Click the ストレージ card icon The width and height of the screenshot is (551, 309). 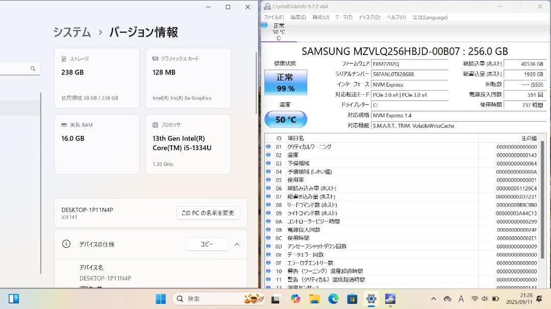click(x=63, y=58)
